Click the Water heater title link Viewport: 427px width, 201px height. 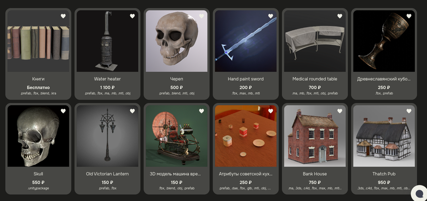(x=107, y=79)
